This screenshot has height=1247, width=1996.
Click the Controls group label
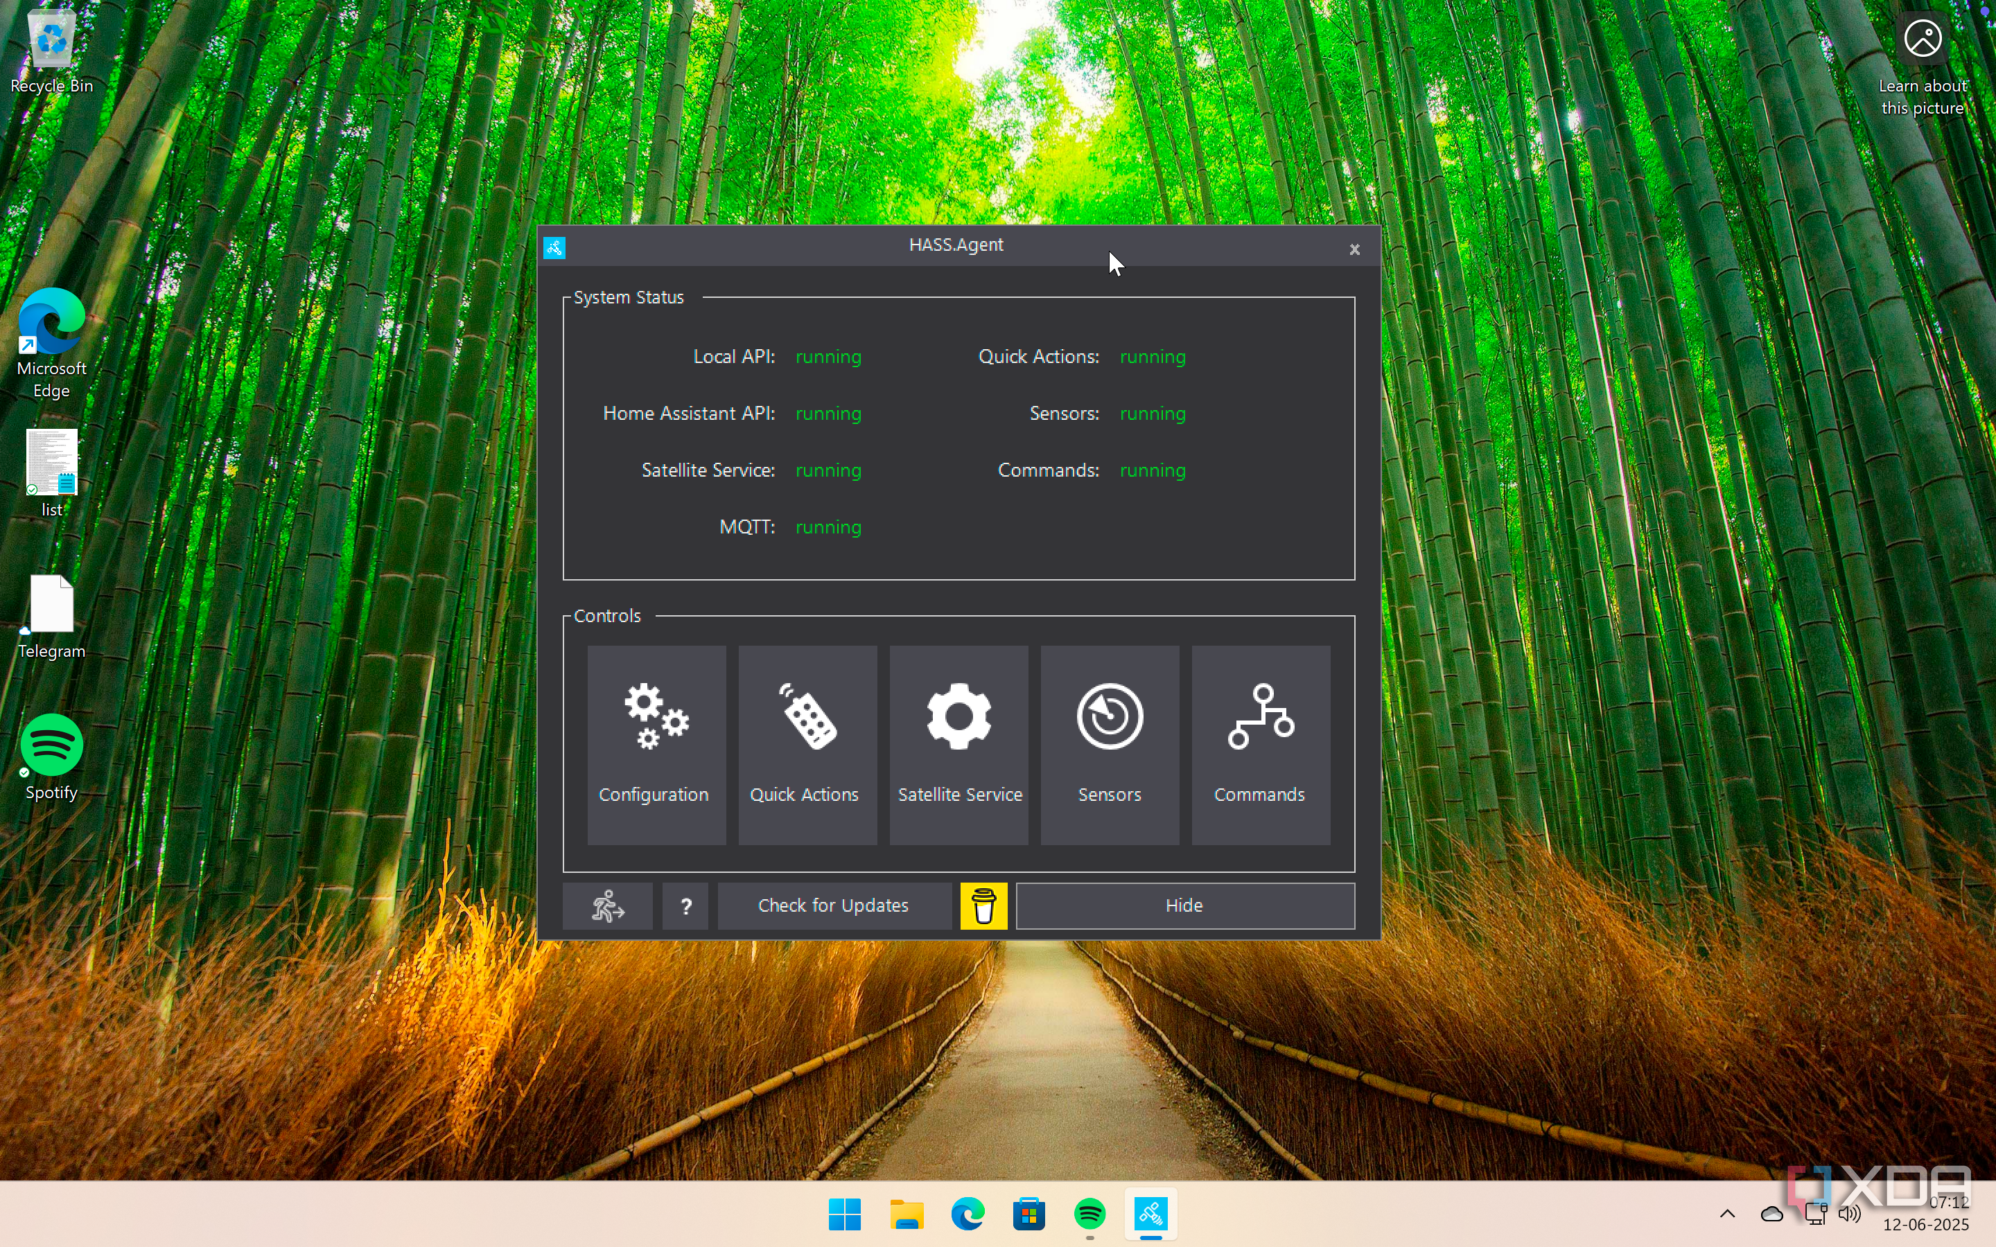click(607, 616)
